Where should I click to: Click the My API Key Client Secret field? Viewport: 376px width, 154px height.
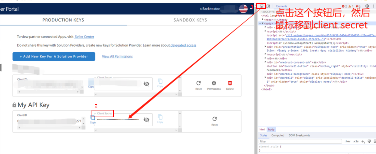pyautogui.click(x=123, y=120)
